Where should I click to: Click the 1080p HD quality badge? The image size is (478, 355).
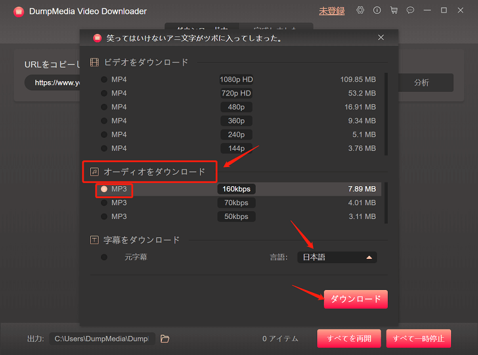click(236, 79)
